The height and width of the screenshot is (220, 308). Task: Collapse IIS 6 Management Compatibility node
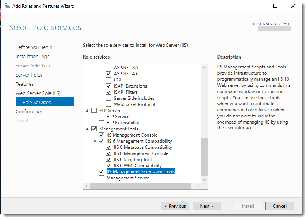coord(94,141)
